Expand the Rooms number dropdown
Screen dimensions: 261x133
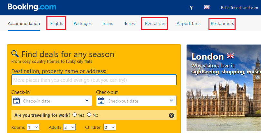click(33, 127)
